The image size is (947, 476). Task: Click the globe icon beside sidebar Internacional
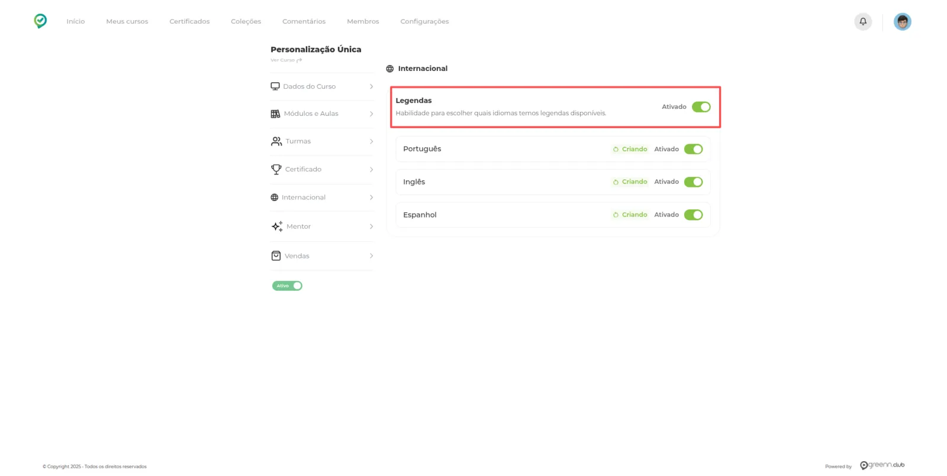(x=274, y=197)
